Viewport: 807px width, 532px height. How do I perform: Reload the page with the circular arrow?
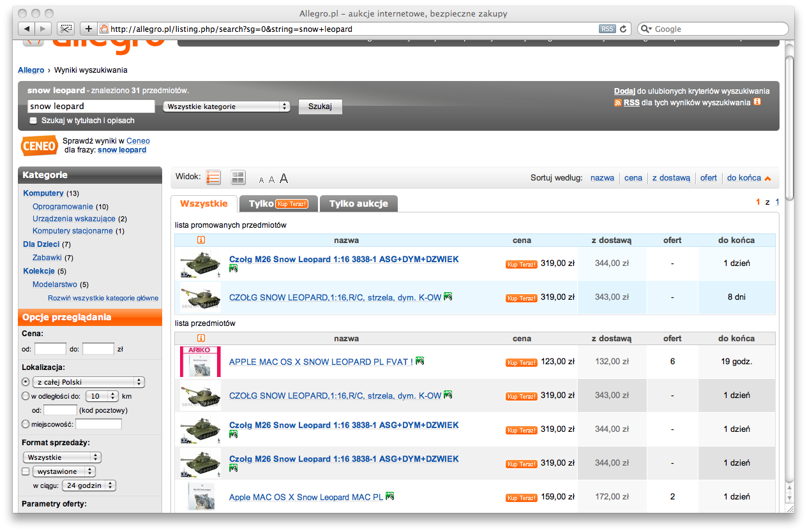click(x=624, y=29)
